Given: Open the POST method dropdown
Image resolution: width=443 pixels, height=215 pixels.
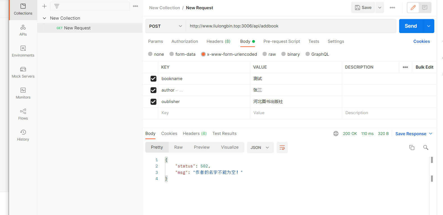Looking at the screenshot, I should pos(166,26).
